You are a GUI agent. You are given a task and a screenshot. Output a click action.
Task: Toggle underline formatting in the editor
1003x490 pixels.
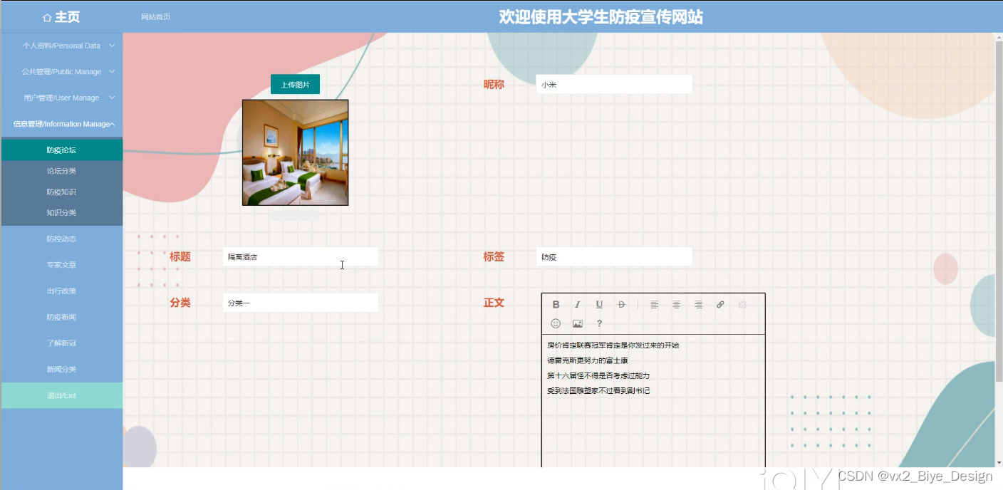tap(599, 305)
